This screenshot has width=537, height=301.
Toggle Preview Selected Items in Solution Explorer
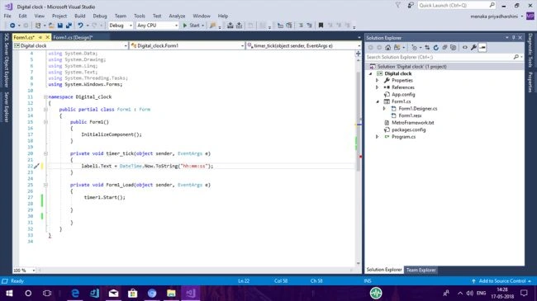(x=482, y=48)
